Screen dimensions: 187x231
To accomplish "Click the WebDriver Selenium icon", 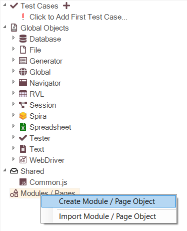I will (23, 160).
